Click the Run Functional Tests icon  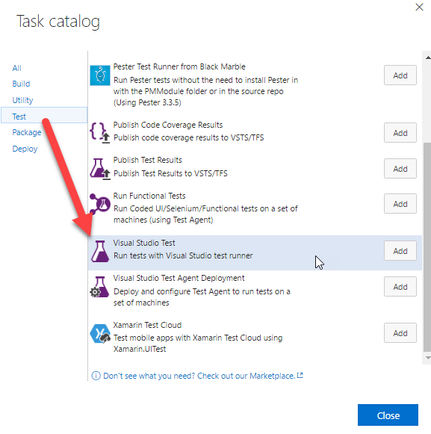click(x=99, y=204)
